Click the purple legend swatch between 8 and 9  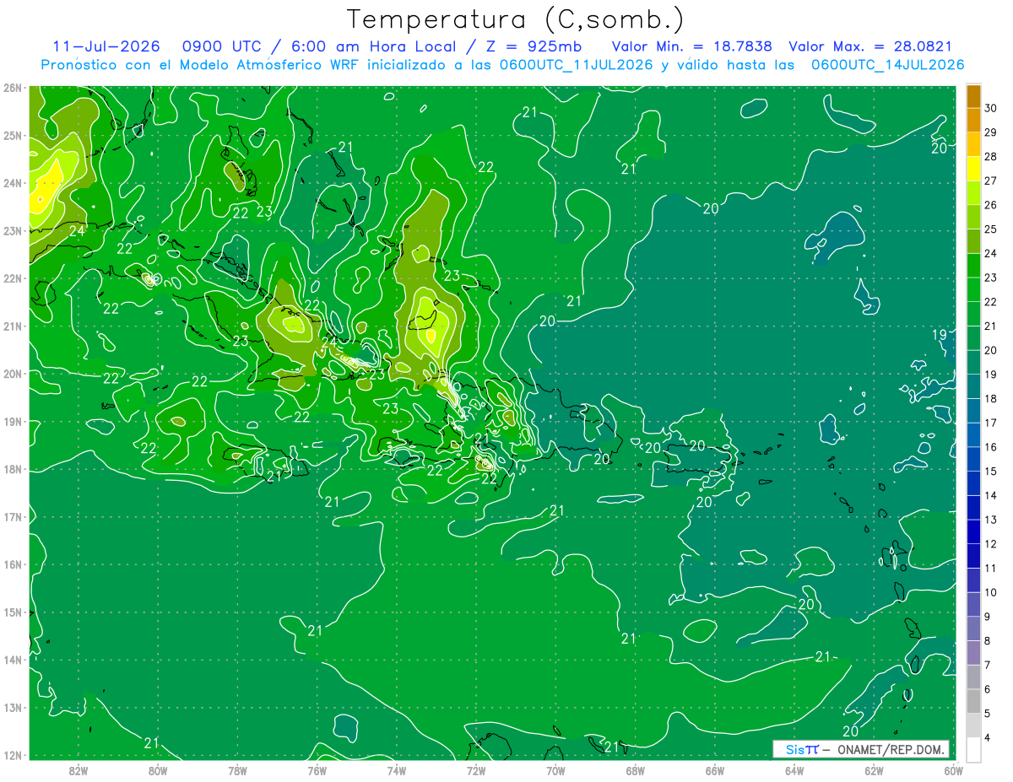coord(973,628)
